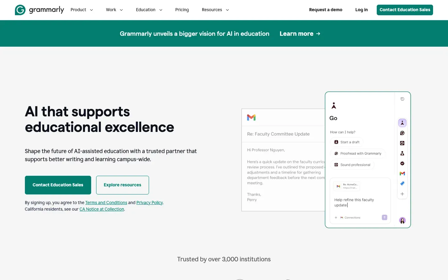Click the 'How can I help?' text
Image resolution: width=448 pixels, height=280 pixels.
click(343, 132)
